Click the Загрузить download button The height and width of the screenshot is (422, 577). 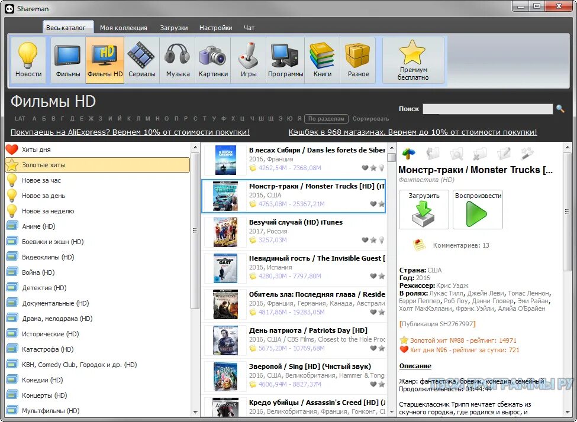pyautogui.click(x=424, y=210)
